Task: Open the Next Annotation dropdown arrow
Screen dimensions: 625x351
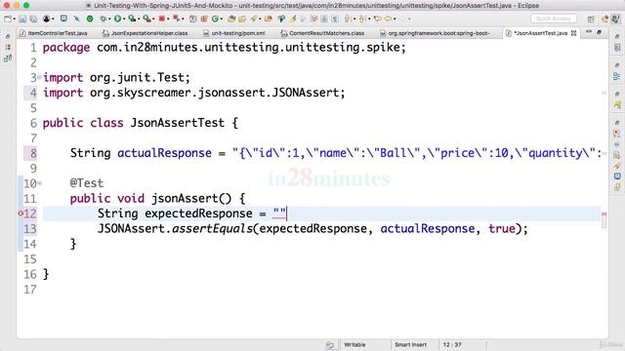Action: point(354,19)
